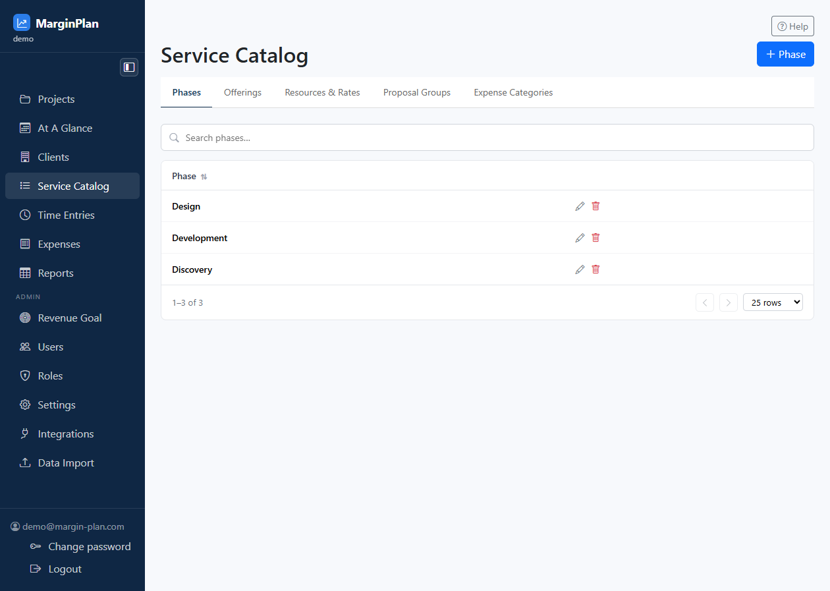Delete the Design phase with trash icon
This screenshot has width=830, height=591.
(x=595, y=206)
